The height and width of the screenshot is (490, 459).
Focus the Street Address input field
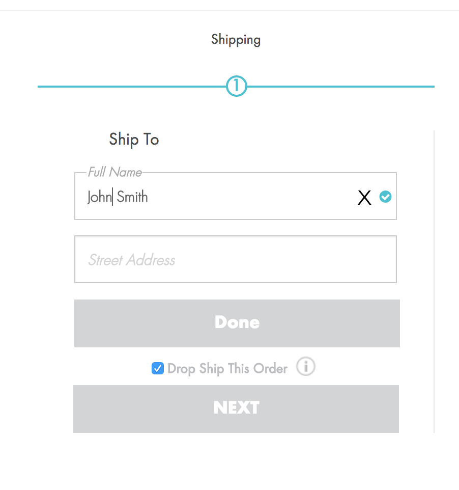tap(235, 259)
